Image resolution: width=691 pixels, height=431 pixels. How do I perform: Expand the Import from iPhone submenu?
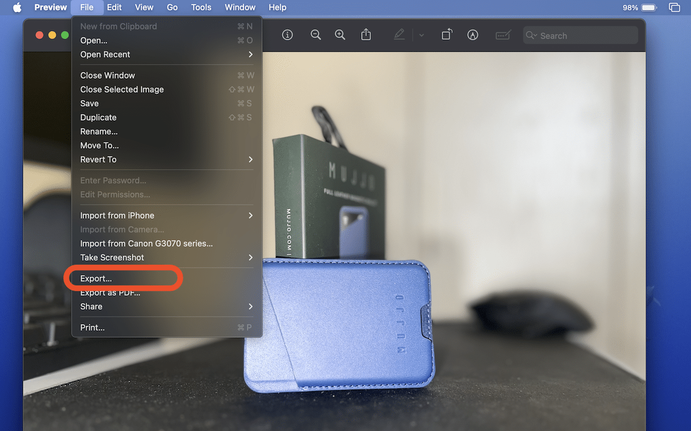[167, 215]
